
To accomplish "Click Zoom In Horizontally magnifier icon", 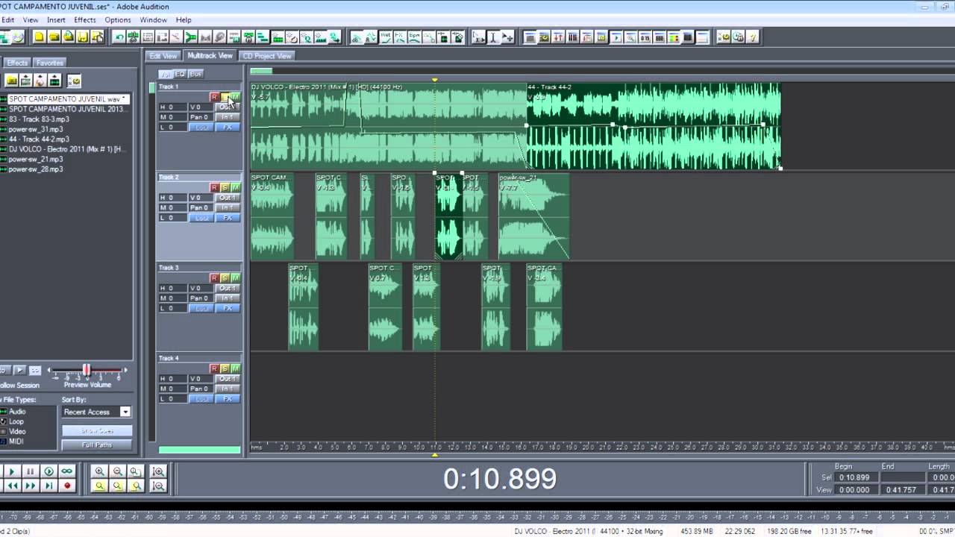I will tap(99, 471).
